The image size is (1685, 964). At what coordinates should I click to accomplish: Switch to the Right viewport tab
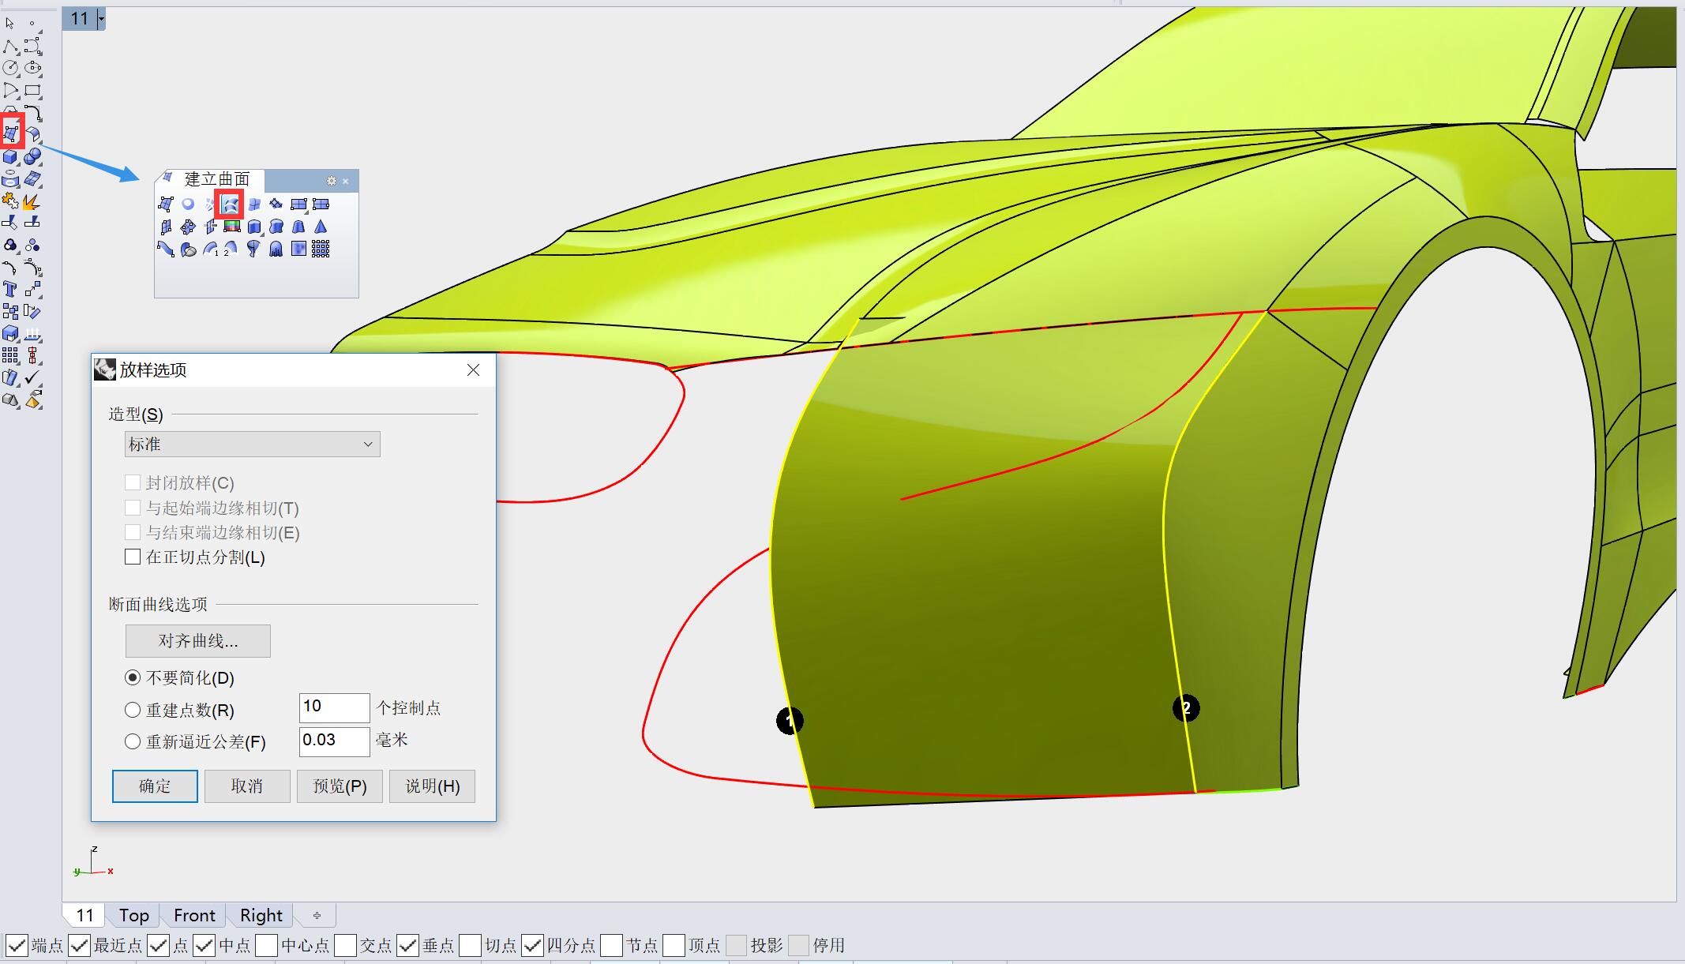[261, 915]
